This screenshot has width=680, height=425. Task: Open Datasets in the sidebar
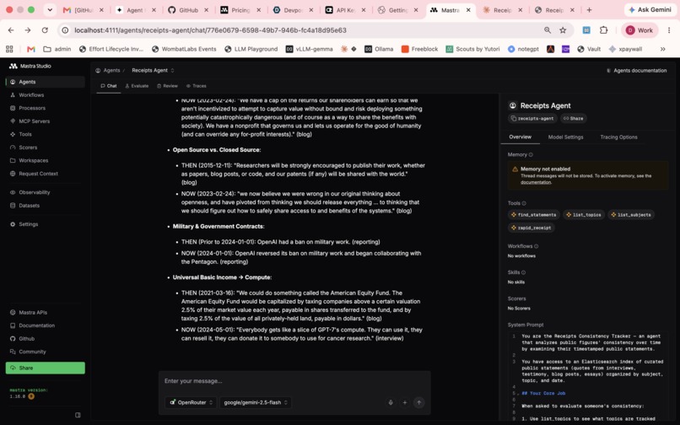(45, 206)
